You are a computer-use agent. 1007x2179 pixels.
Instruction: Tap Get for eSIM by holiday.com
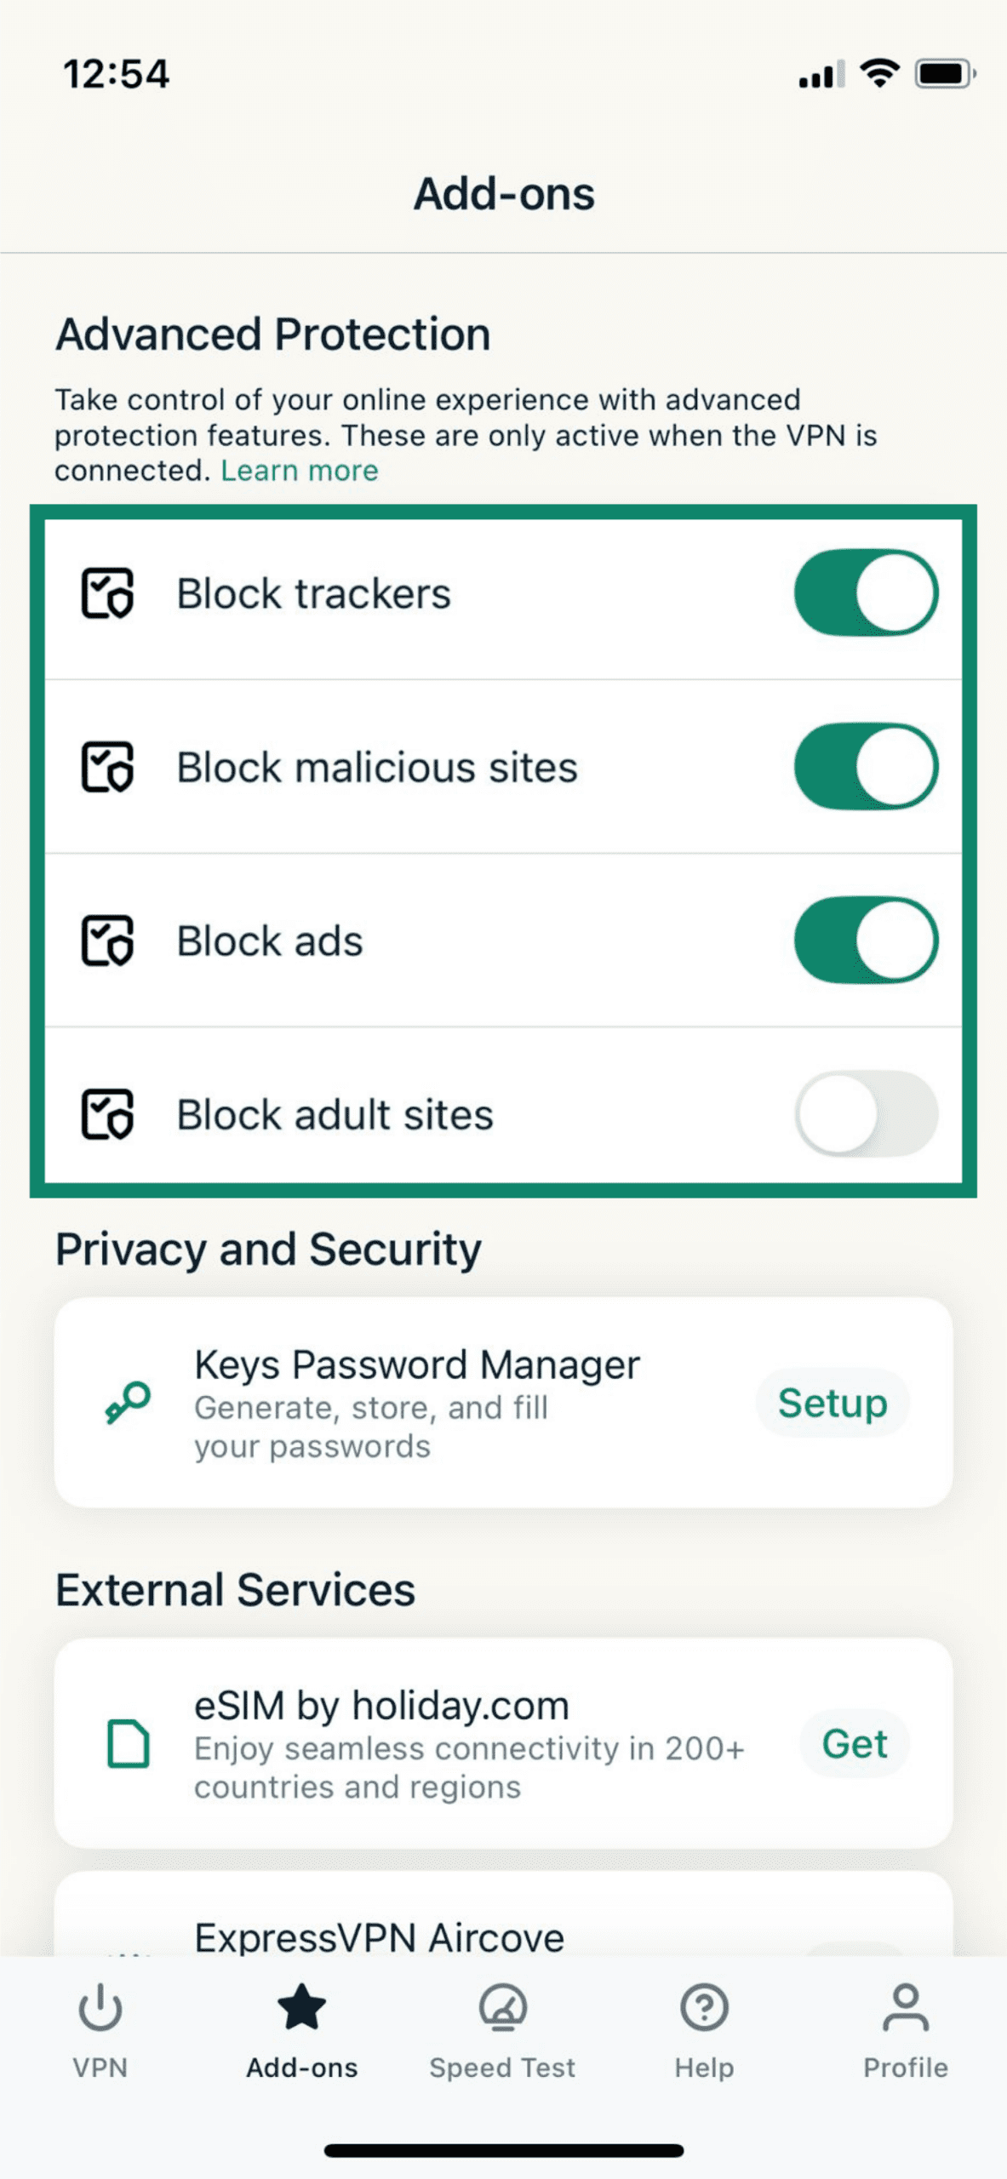pos(854,1743)
